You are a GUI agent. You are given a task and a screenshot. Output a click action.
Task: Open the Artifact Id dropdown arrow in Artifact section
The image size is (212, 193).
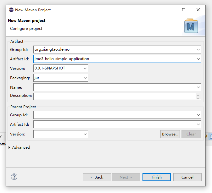pos(198,59)
